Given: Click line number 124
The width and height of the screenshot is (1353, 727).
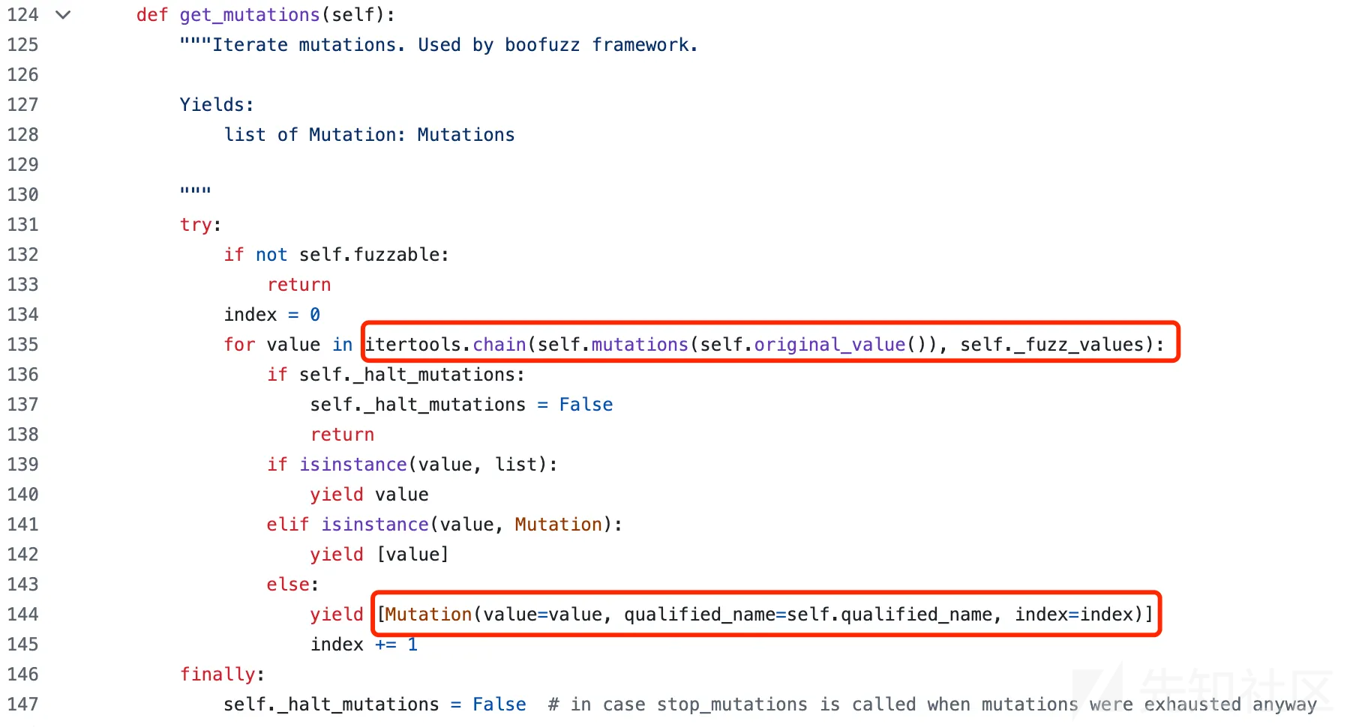Looking at the screenshot, I should 22,14.
